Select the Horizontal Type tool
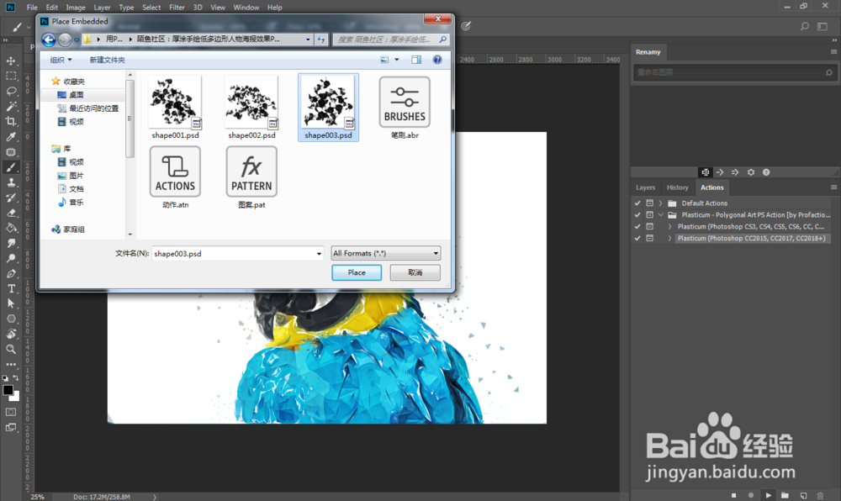 11,288
